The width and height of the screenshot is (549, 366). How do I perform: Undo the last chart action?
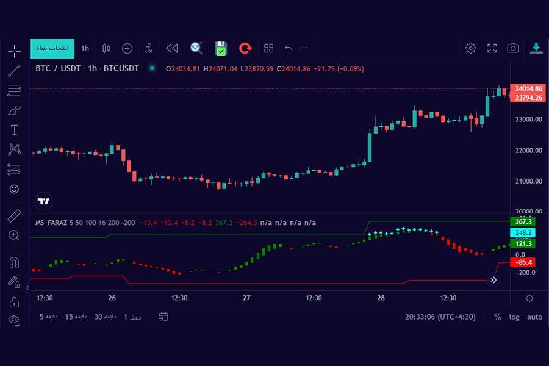(x=289, y=48)
